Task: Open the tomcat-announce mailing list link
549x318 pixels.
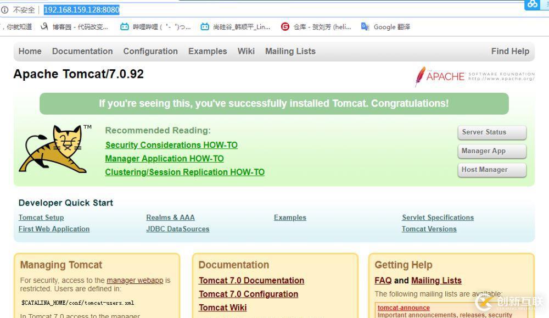Action: pyautogui.click(x=404, y=308)
